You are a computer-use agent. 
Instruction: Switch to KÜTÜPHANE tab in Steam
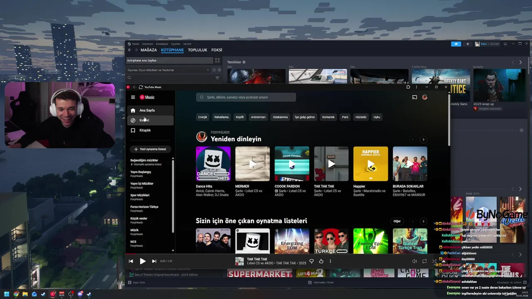click(x=172, y=50)
